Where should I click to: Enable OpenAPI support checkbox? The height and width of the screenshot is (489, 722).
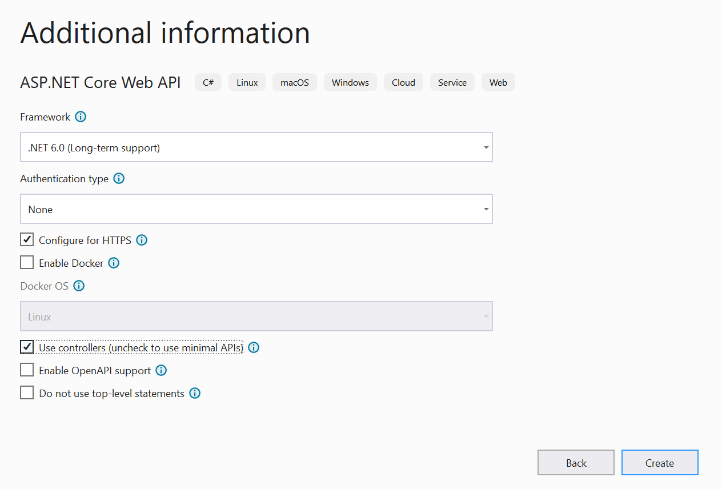[27, 370]
